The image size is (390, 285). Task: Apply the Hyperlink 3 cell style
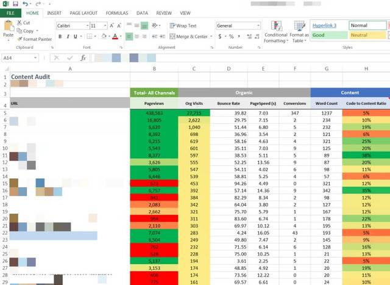[329, 26]
